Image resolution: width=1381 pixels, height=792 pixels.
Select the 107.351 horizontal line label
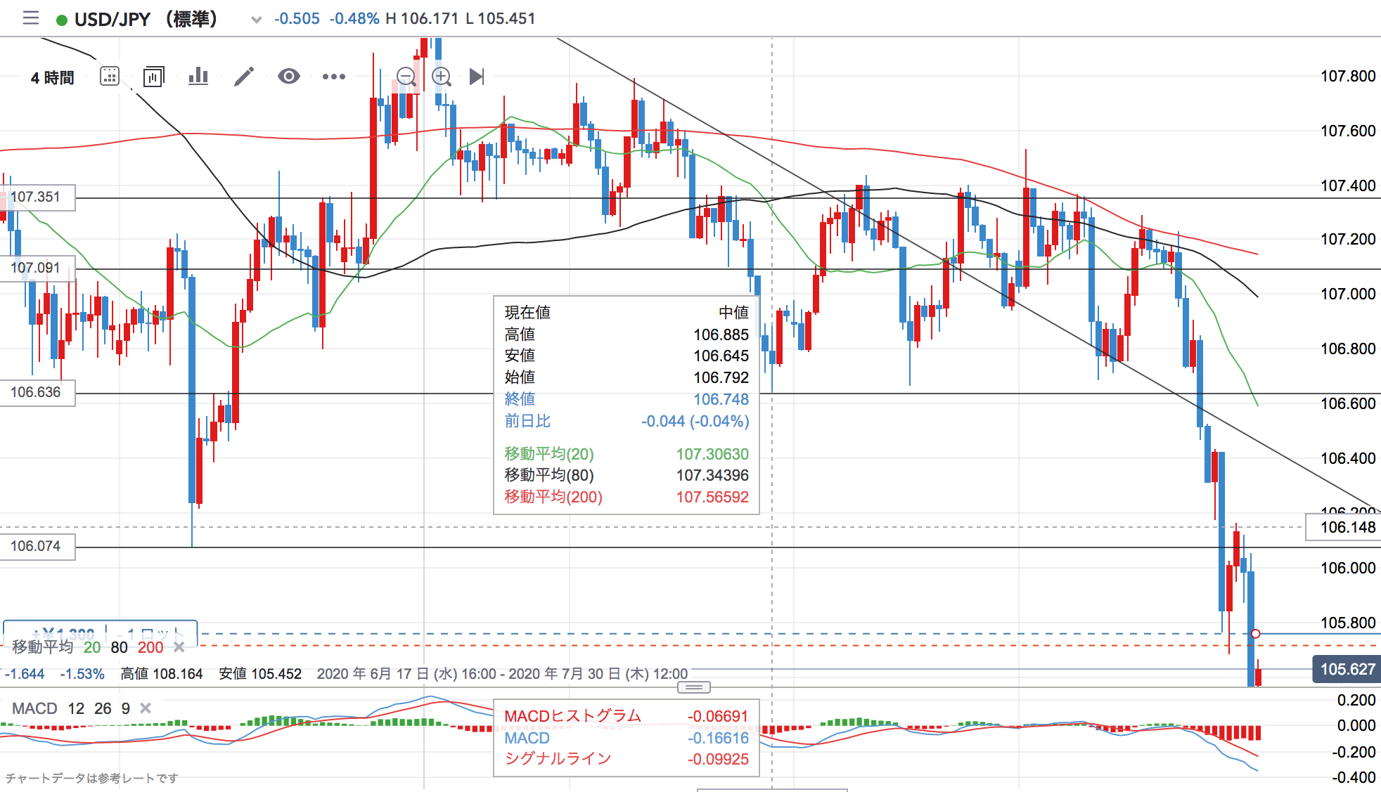tap(37, 197)
